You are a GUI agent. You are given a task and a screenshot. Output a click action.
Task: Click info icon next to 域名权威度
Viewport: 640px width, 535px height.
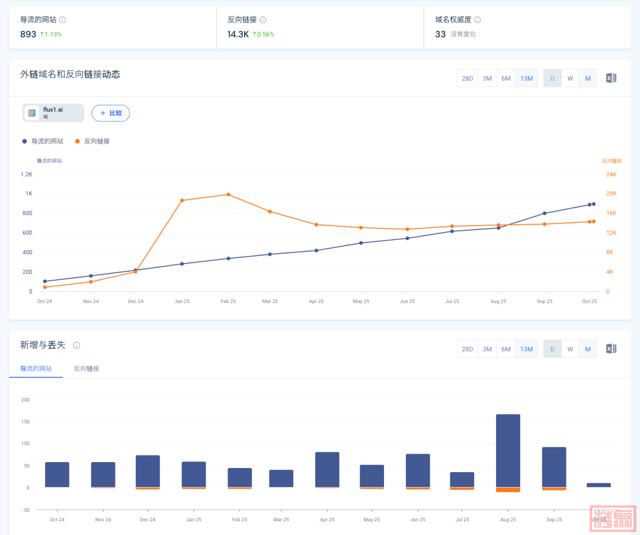(x=478, y=20)
